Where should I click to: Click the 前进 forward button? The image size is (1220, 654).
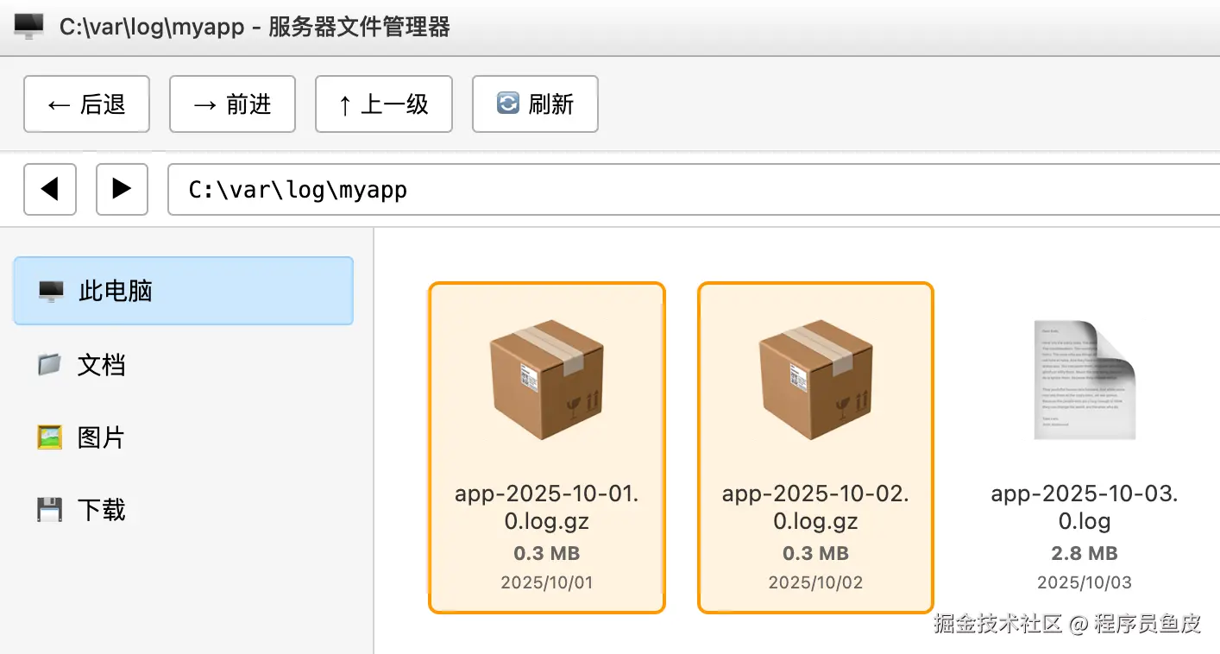pyautogui.click(x=232, y=104)
